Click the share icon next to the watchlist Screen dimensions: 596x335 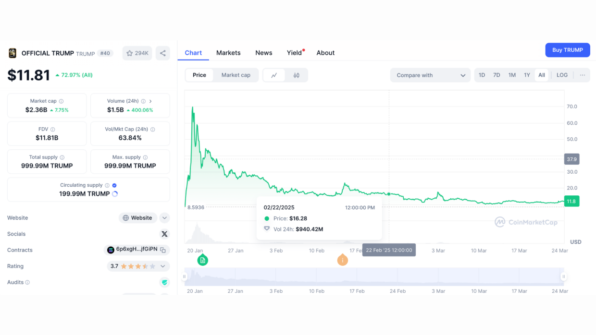coord(163,53)
